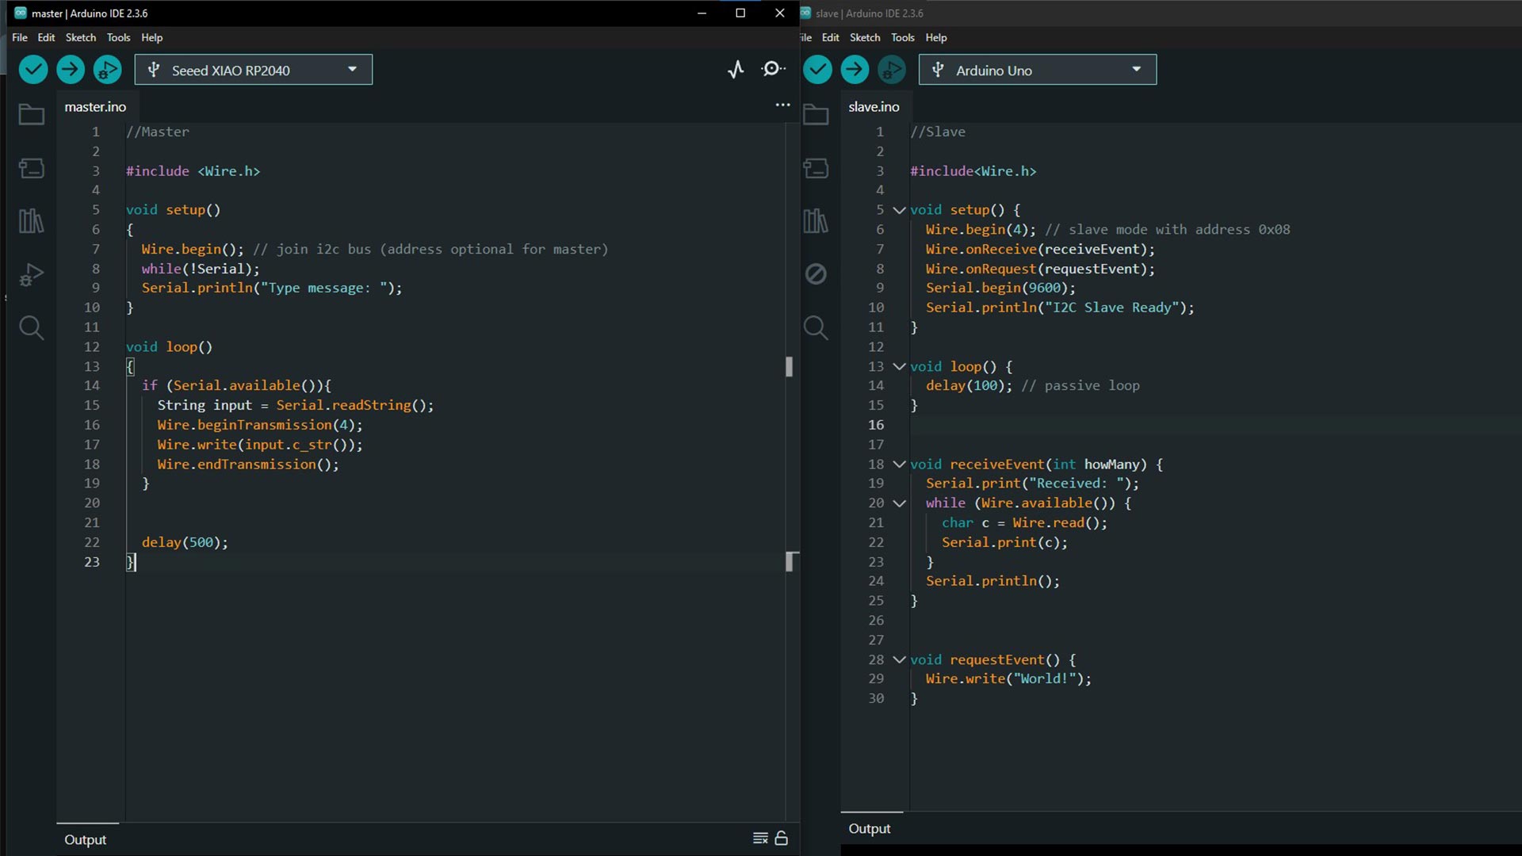1522x856 pixels.
Task: Open File menu in master window
Action: (x=20, y=37)
